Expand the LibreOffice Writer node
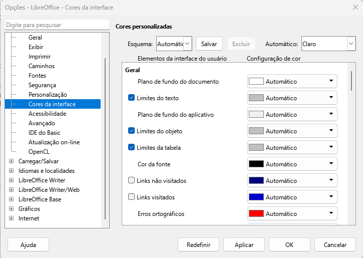The image size is (363, 258). [11, 180]
